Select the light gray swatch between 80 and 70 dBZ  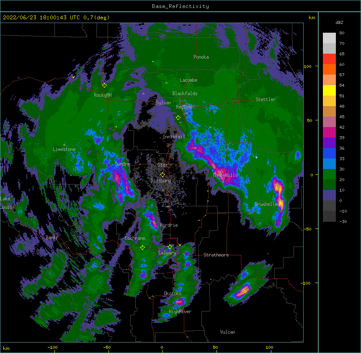coord(329,38)
